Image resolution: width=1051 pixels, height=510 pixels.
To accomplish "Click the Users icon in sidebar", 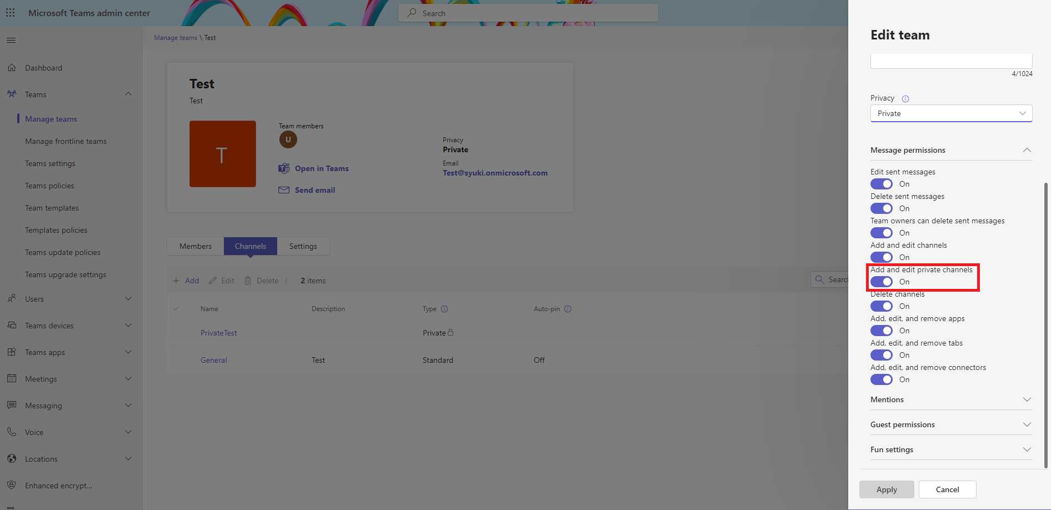I will pyautogui.click(x=12, y=299).
